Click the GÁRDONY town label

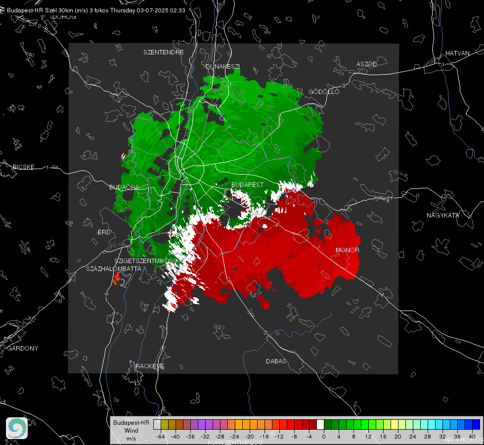pos(23,349)
